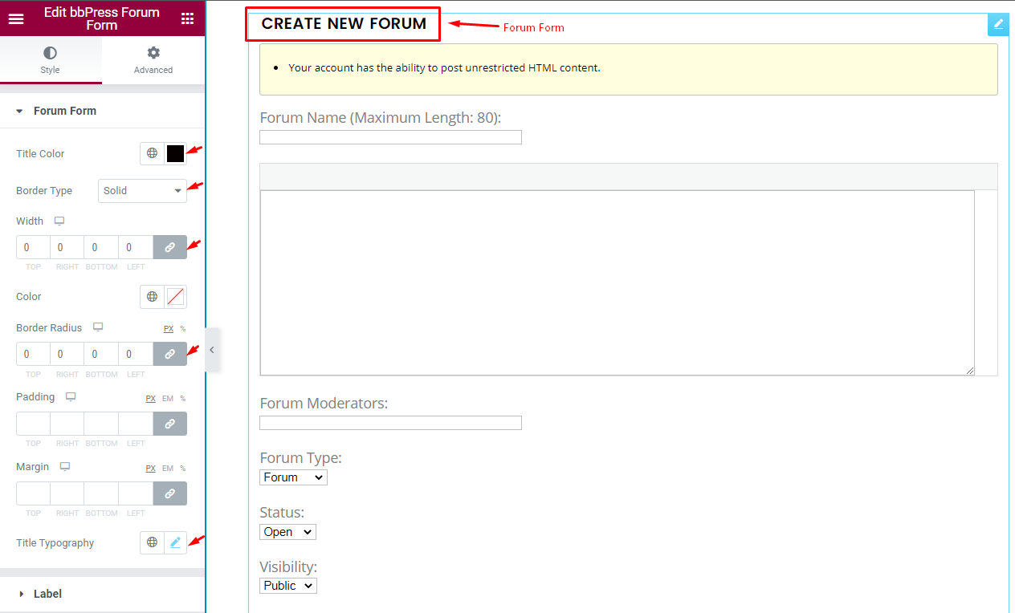Click the blue edit widget pencil icon
The height and width of the screenshot is (613, 1015).
click(997, 24)
